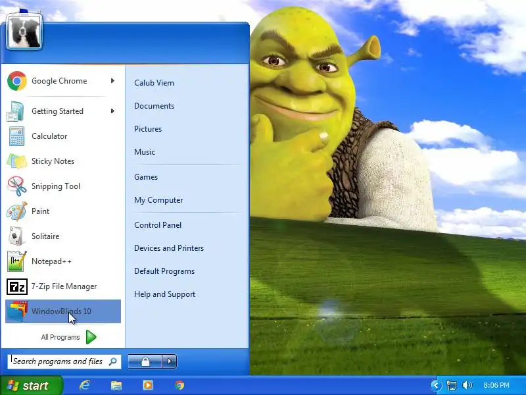The image size is (526, 395).
Task: Launch Calculator via its icon
Action: pos(16,136)
